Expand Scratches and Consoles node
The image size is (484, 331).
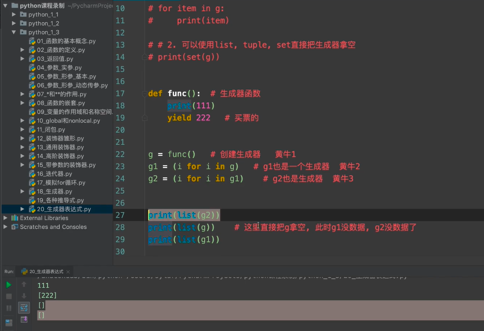pos(5,226)
